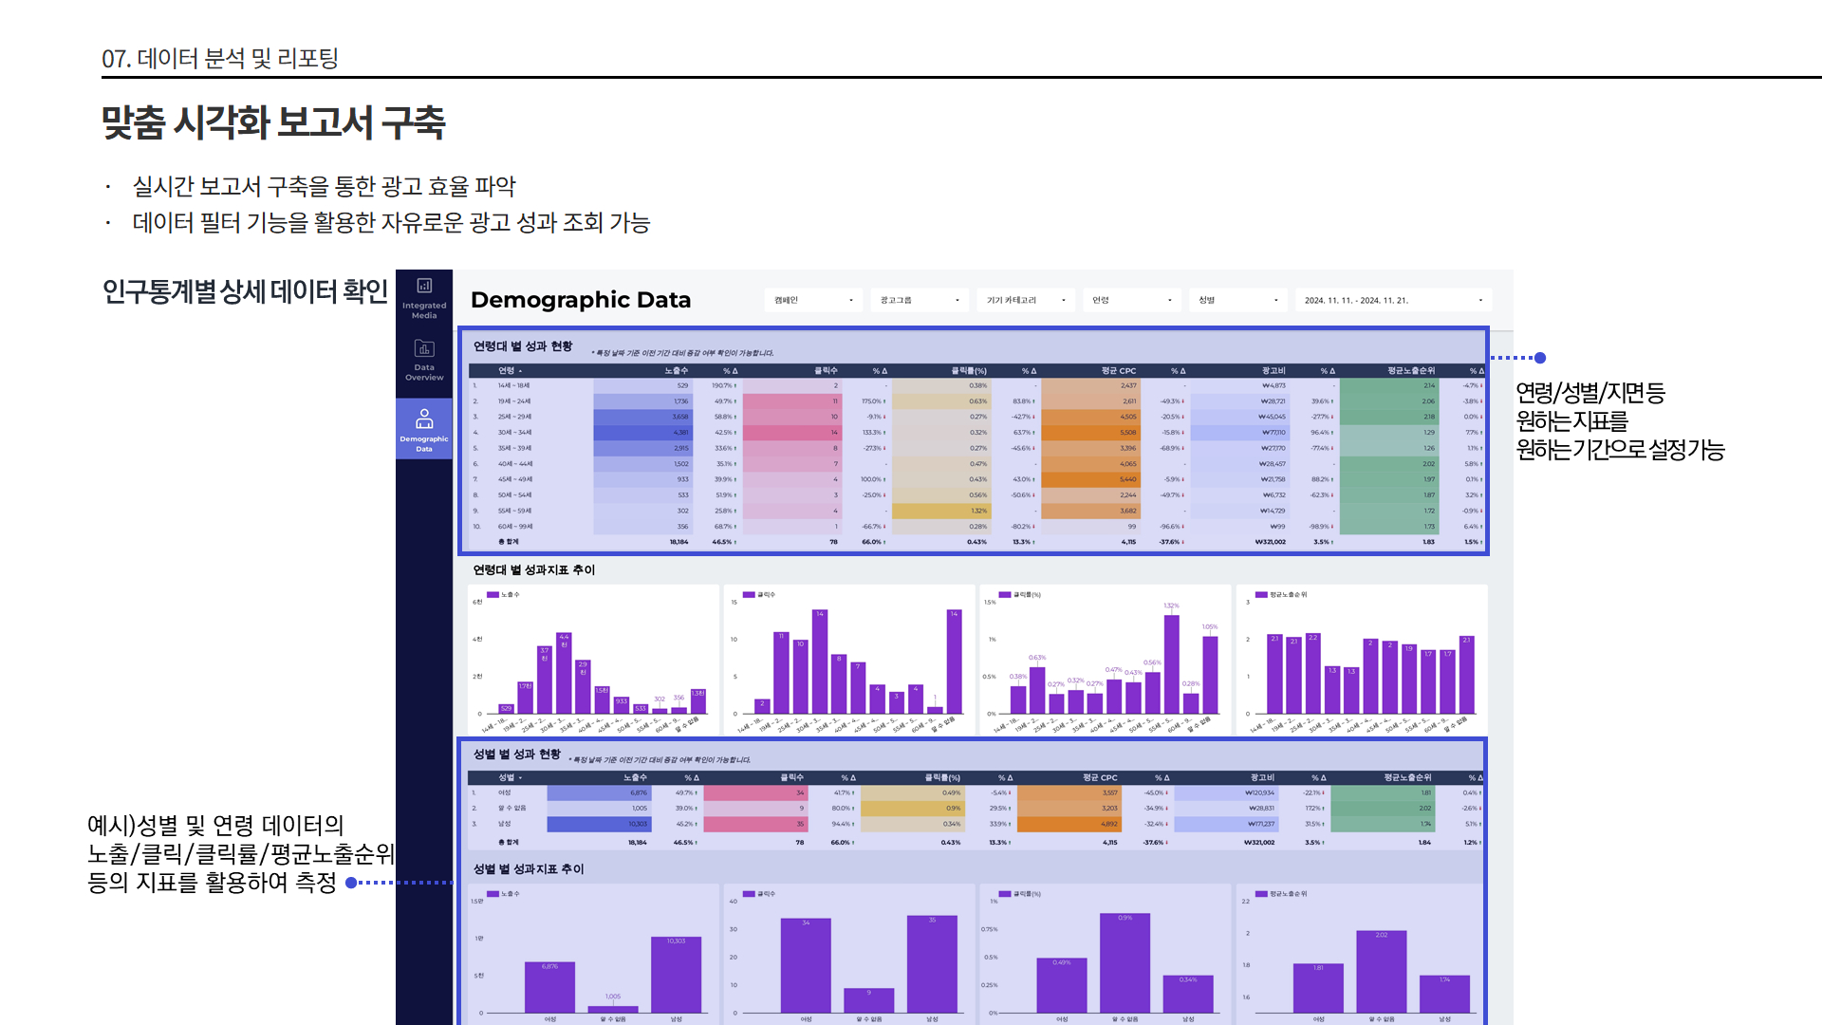
Task: Click the 10,303 bar in gender 노출수 chart
Action: click(x=676, y=973)
